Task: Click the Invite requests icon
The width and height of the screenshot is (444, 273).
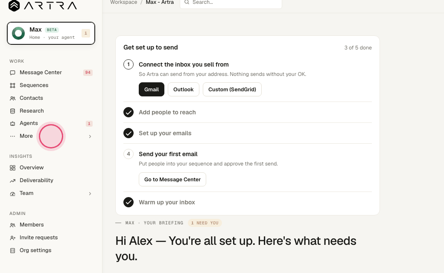Action: (12, 238)
